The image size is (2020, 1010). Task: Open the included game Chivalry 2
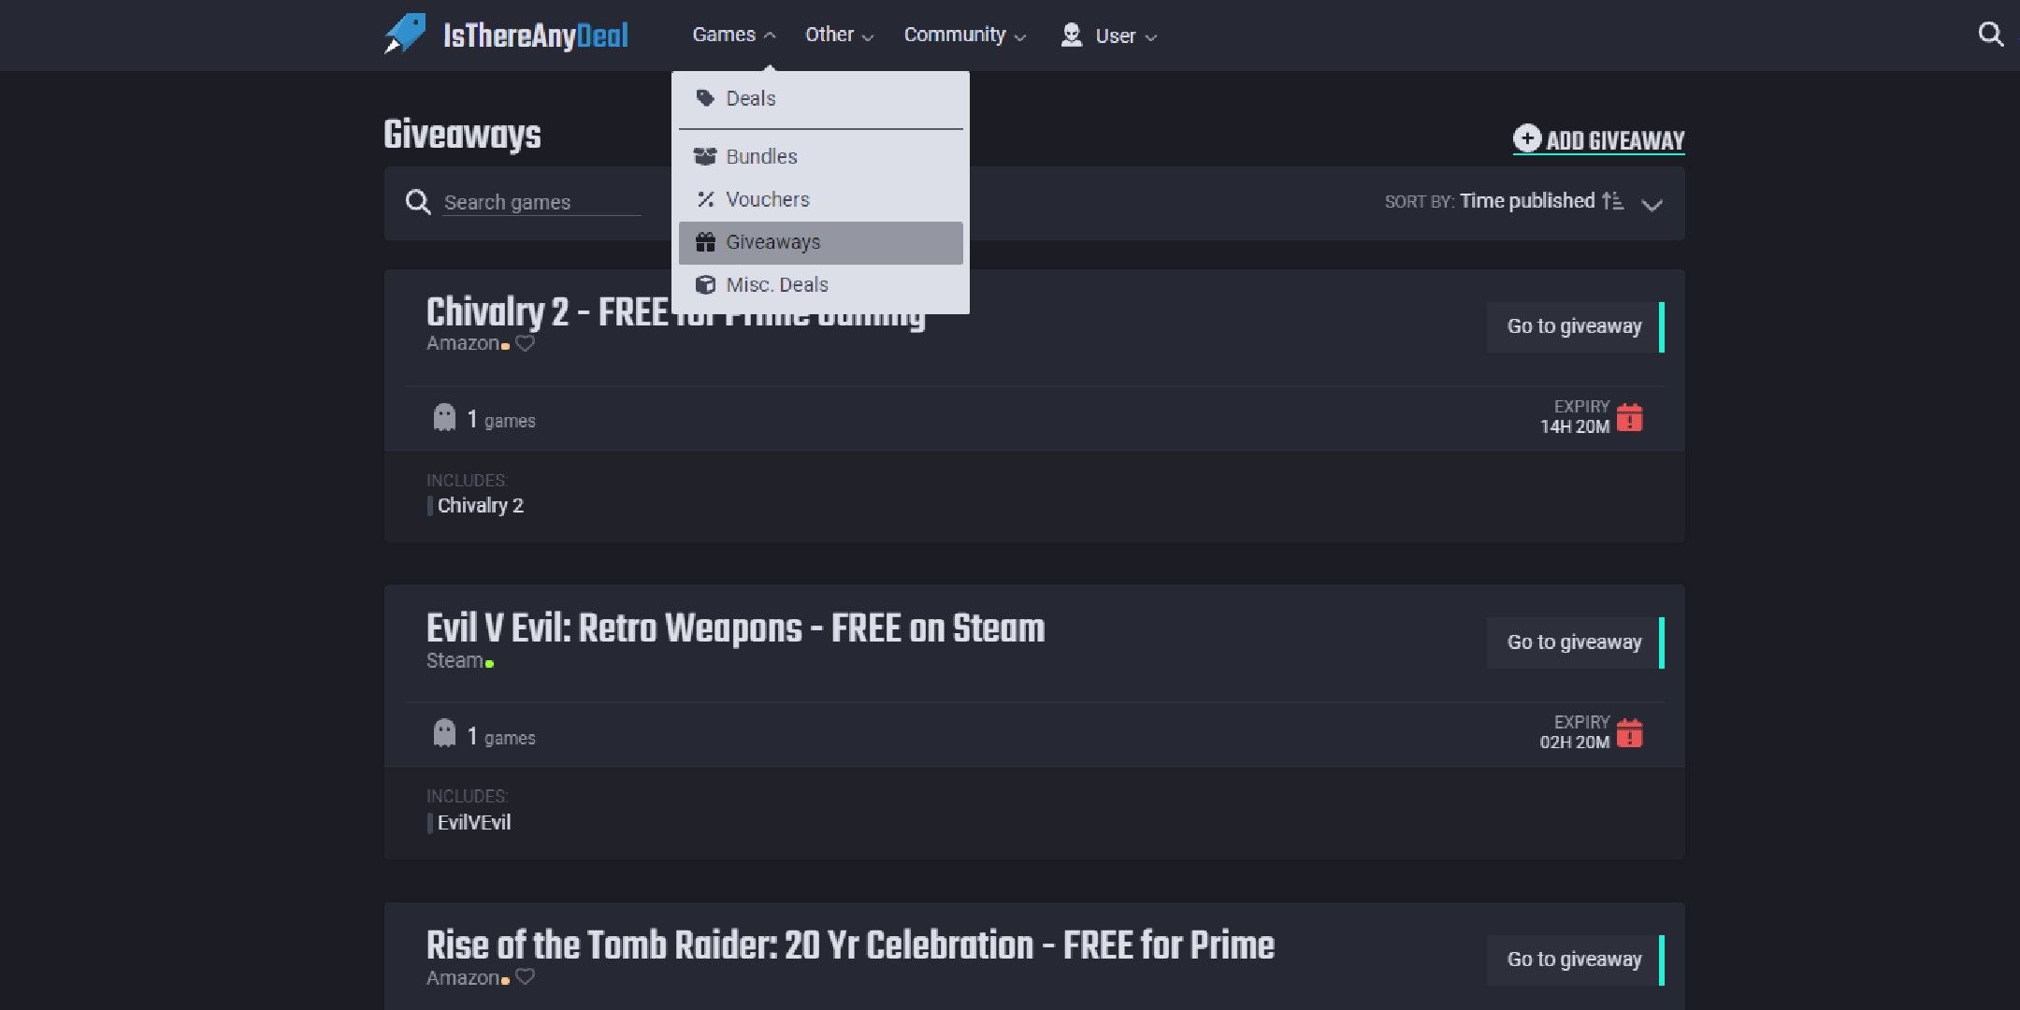tap(481, 506)
